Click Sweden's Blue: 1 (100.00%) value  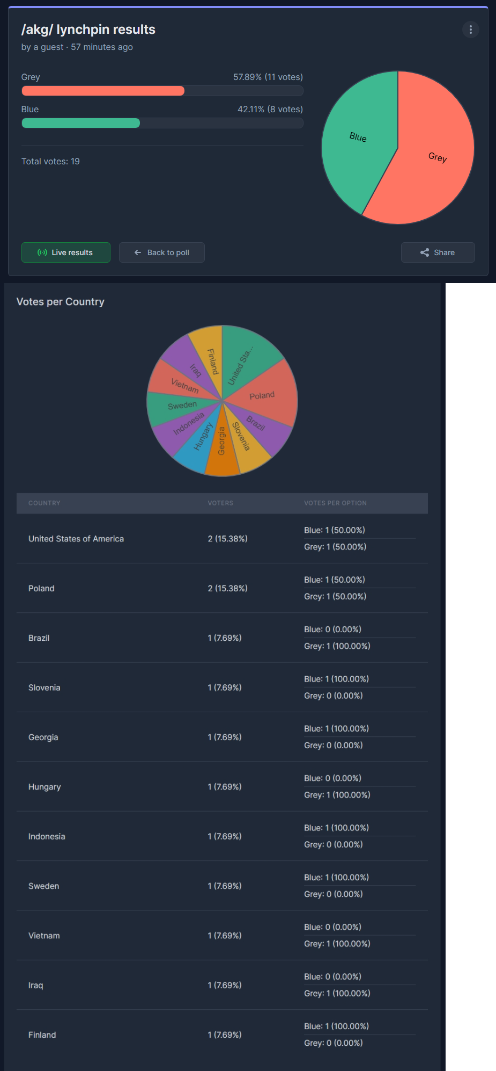[336, 878]
